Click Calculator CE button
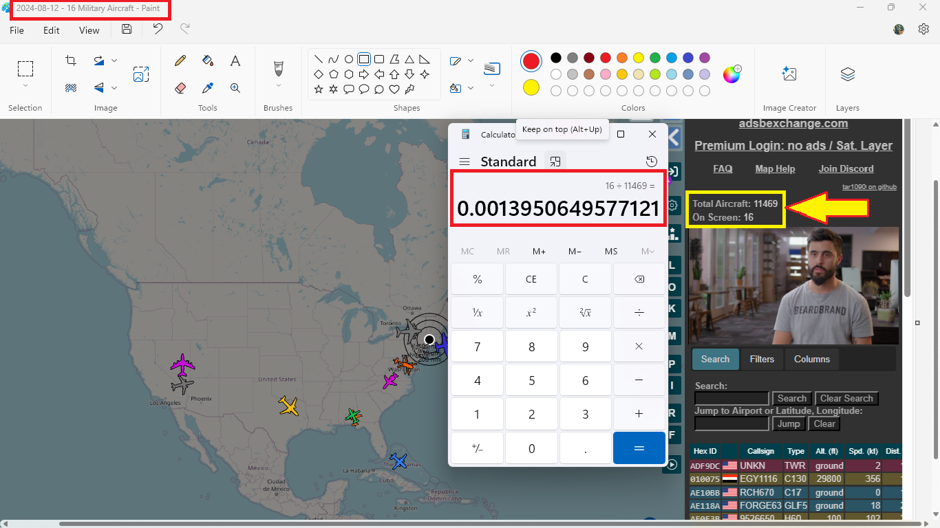The image size is (940, 528). click(531, 279)
